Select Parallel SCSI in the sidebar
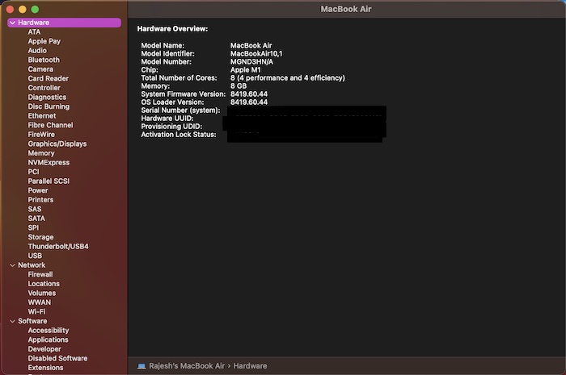566x375 pixels. pyautogui.click(x=49, y=181)
